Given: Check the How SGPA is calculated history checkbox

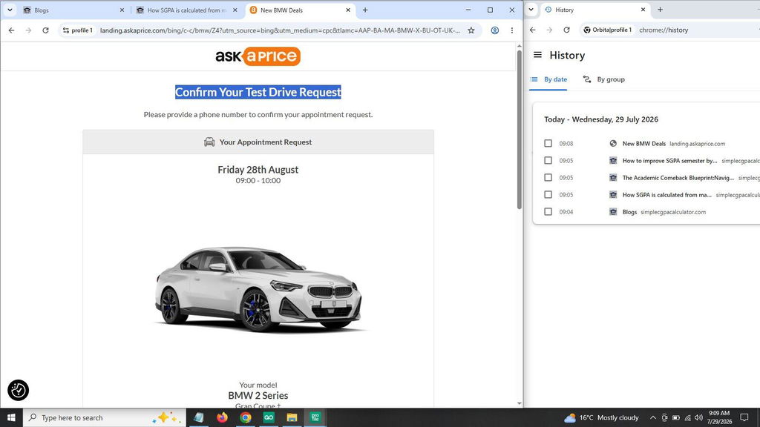Looking at the screenshot, I should [x=548, y=195].
